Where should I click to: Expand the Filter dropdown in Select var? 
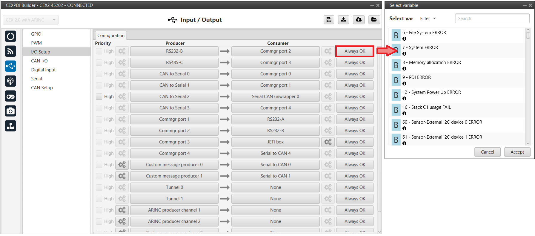tap(428, 19)
